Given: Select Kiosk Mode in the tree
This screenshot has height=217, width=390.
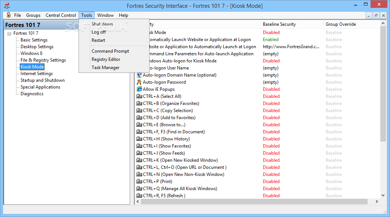Looking at the screenshot, I should coord(32,66).
